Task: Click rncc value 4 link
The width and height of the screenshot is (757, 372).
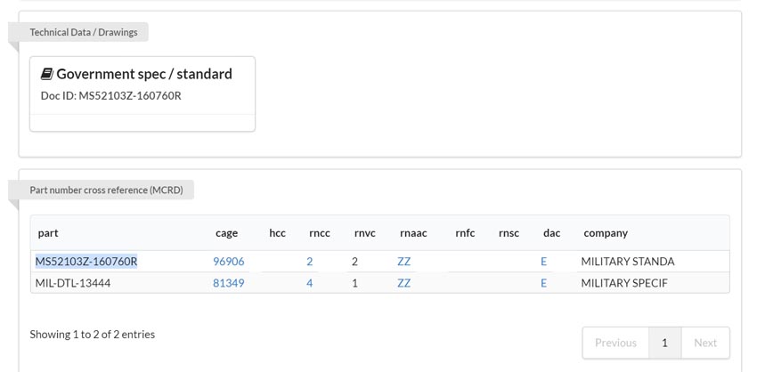Action: [309, 283]
